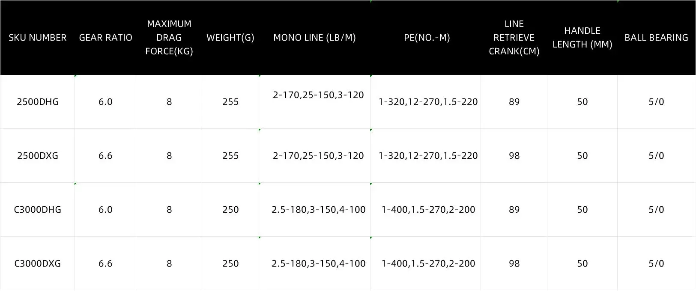Select the C3000DHG SKU cell
This screenshot has width=696, height=291.
point(38,210)
